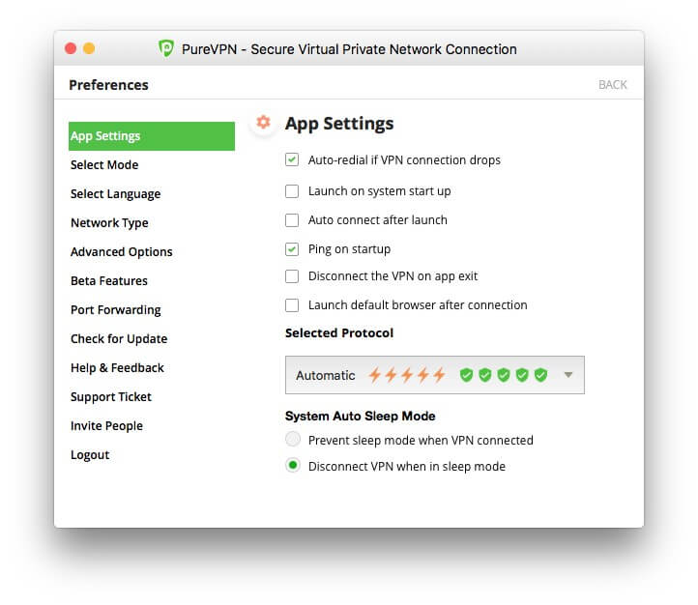
Task: Uncheck Auto-redial if VPN connection drops
Action: point(292,159)
